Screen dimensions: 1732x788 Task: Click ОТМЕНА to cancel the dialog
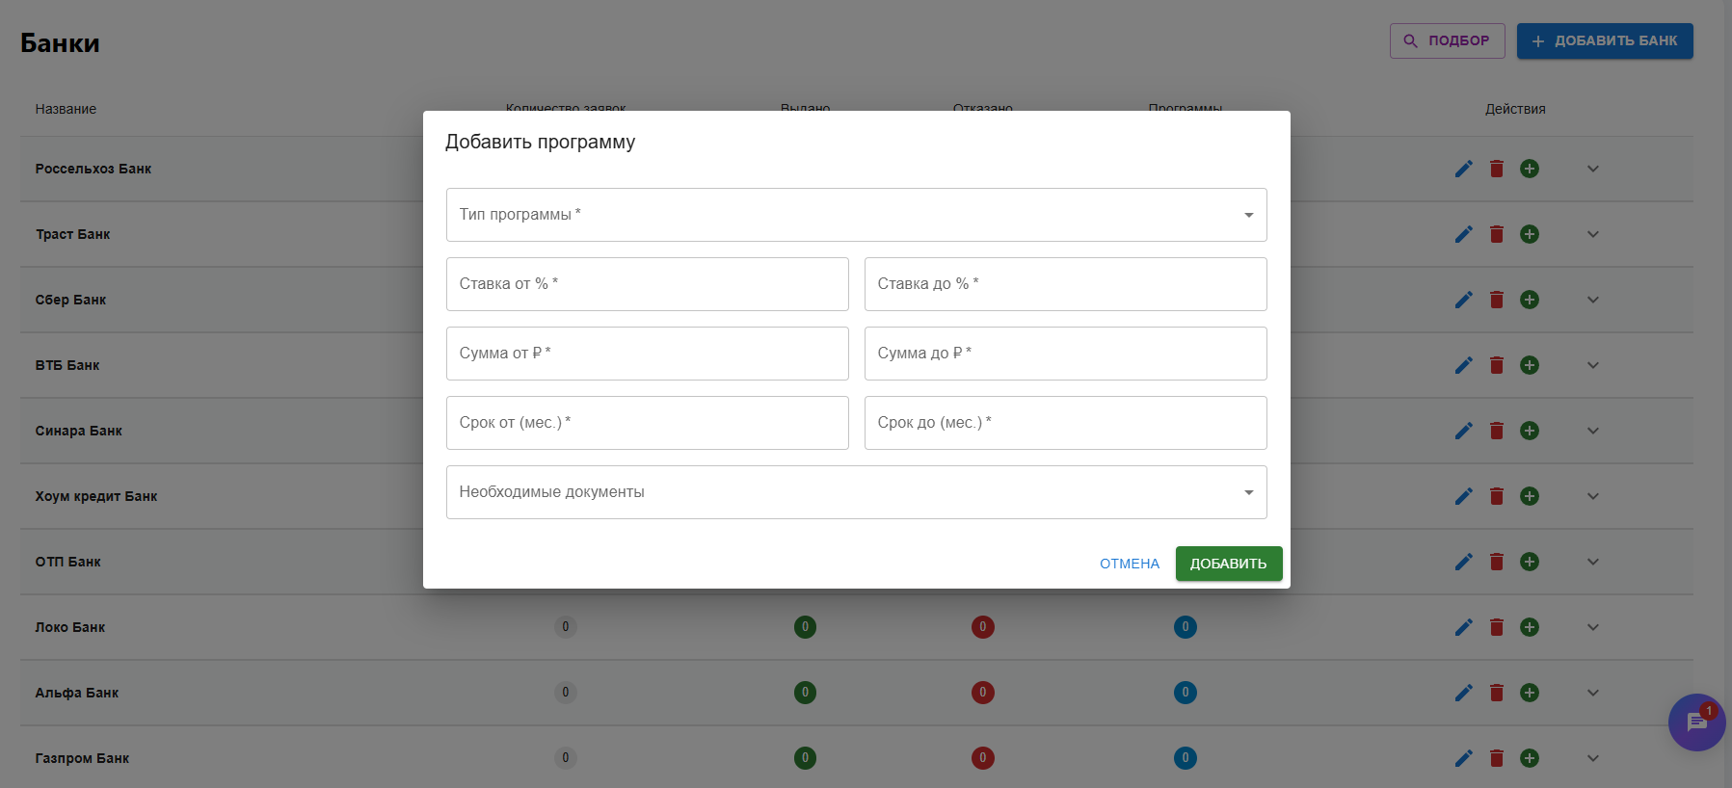pos(1129,564)
